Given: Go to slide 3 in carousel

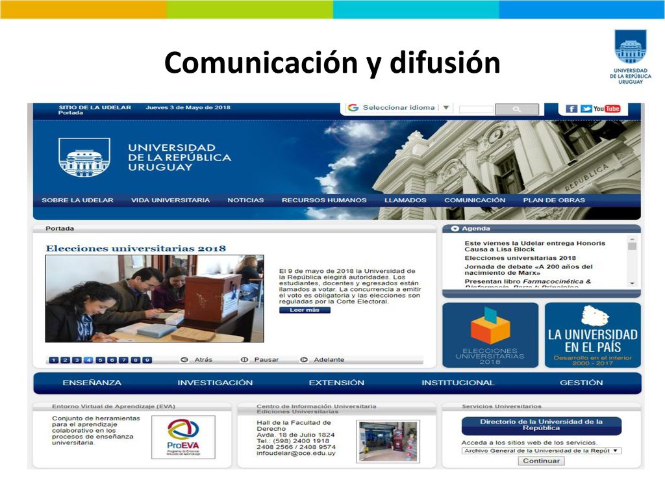Looking at the screenshot, I should point(77,360).
